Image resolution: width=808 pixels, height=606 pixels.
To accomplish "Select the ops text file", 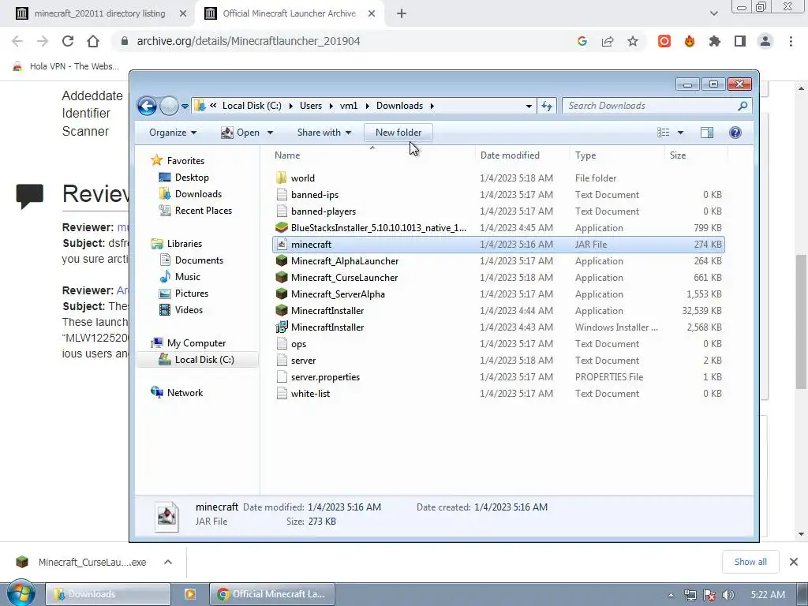I will coord(298,344).
